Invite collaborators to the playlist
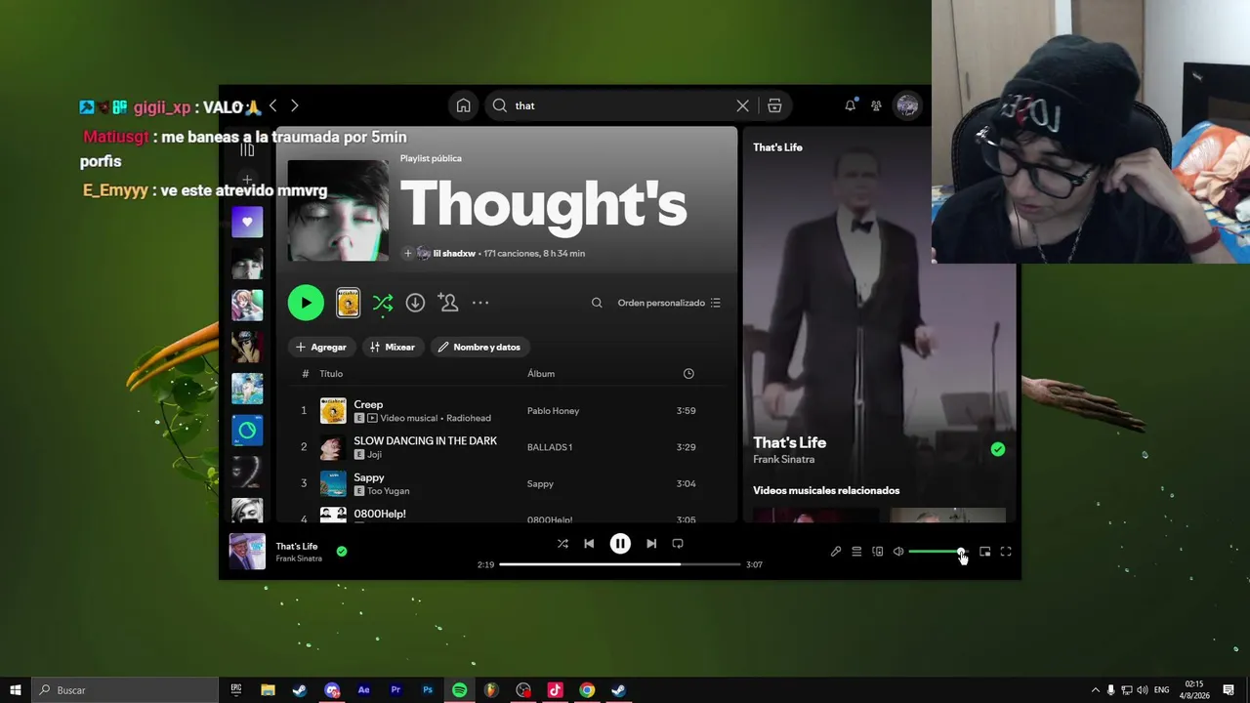Viewport: 1250px width, 703px height. click(x=448, y=303)
